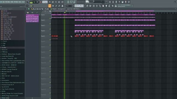Open the OPTIONS menu
The height and width of the screenshot is (99, 177).
coord(16,2)
